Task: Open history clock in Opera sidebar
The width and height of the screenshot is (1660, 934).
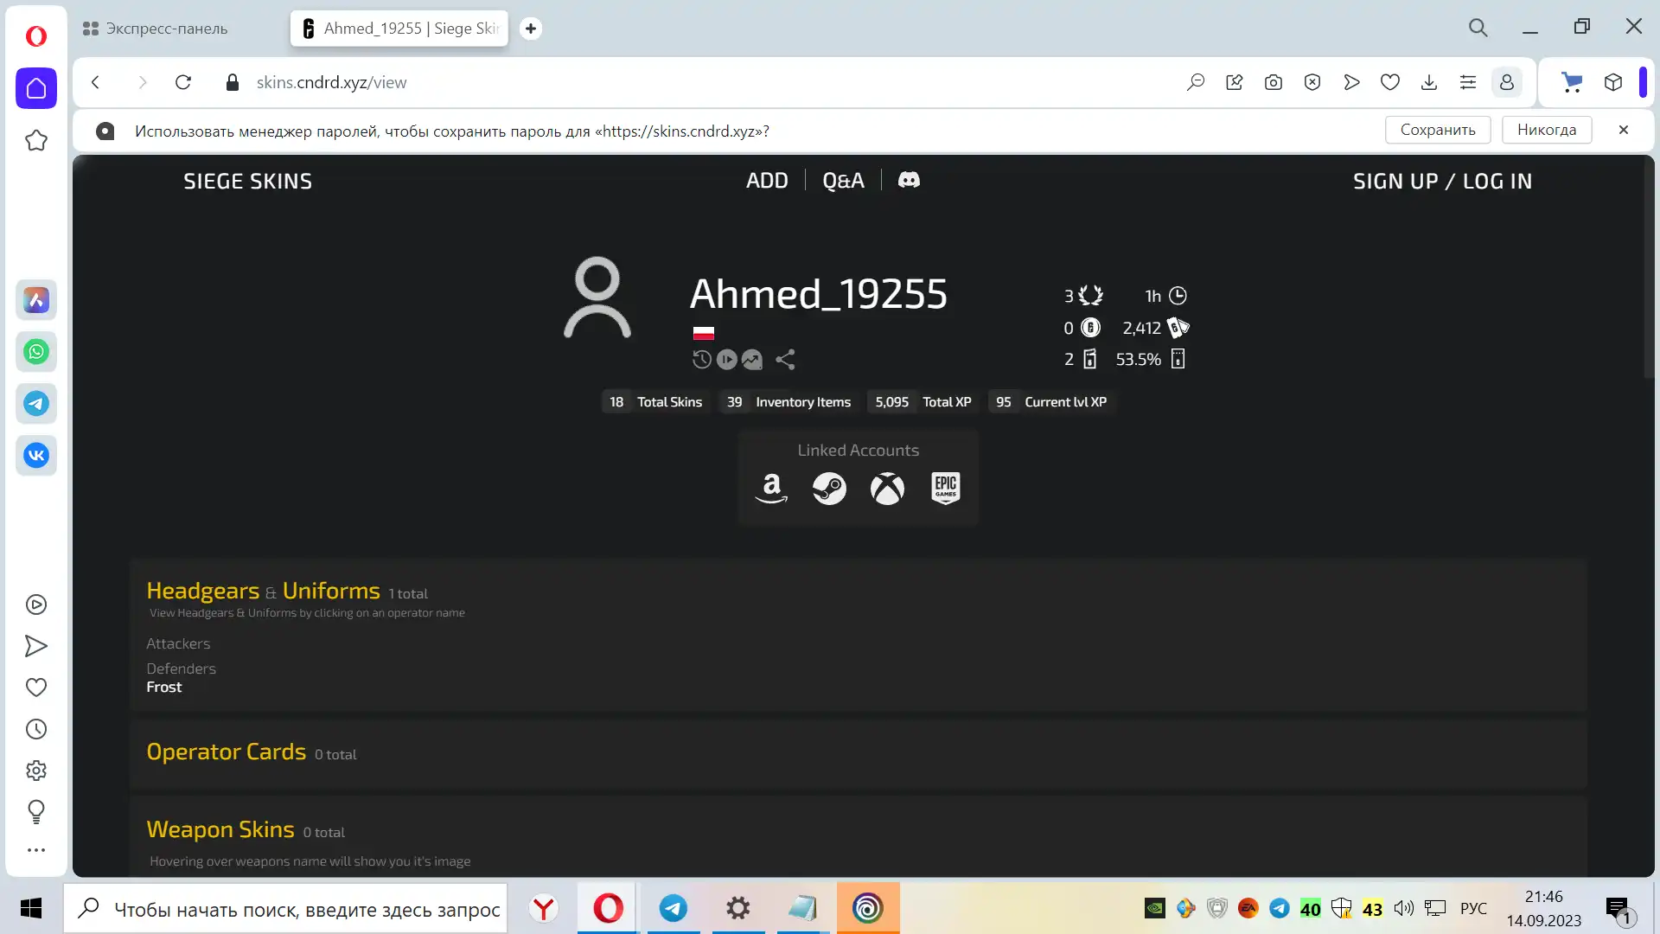Action: (36, 729)
